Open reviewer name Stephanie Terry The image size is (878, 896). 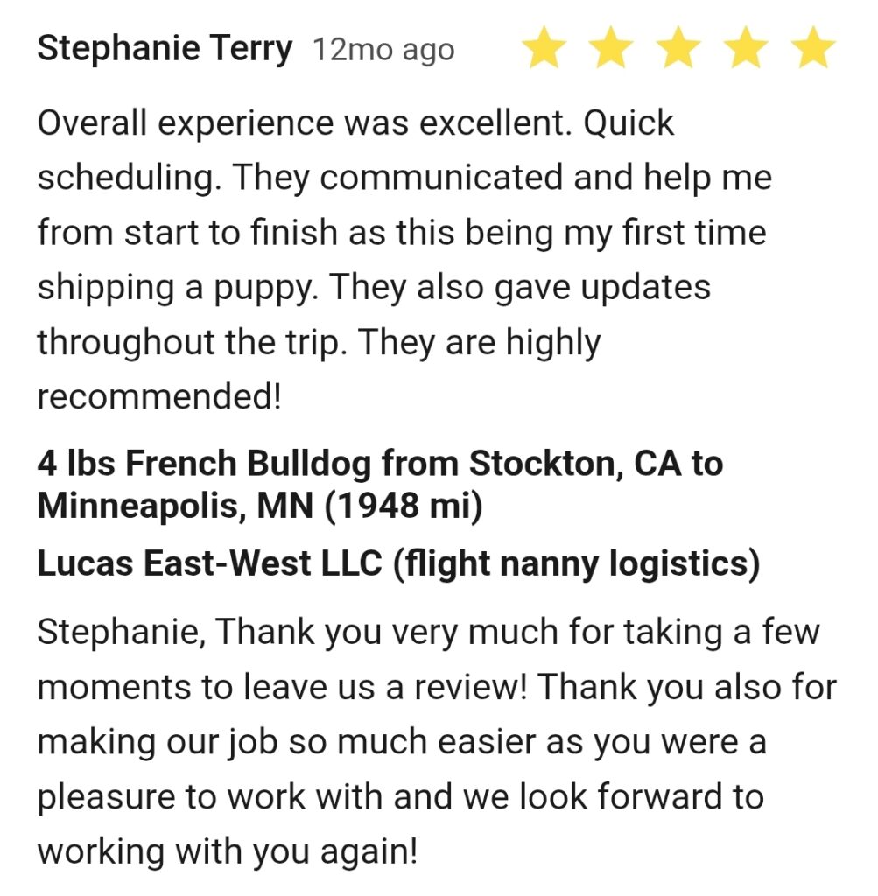pyautogui.click(x=165, y=49)
